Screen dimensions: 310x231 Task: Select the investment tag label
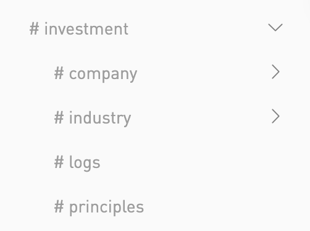coord(86,29)
